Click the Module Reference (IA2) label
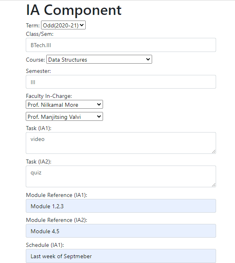This screenshot has width=235, height=263. (57, 220)
